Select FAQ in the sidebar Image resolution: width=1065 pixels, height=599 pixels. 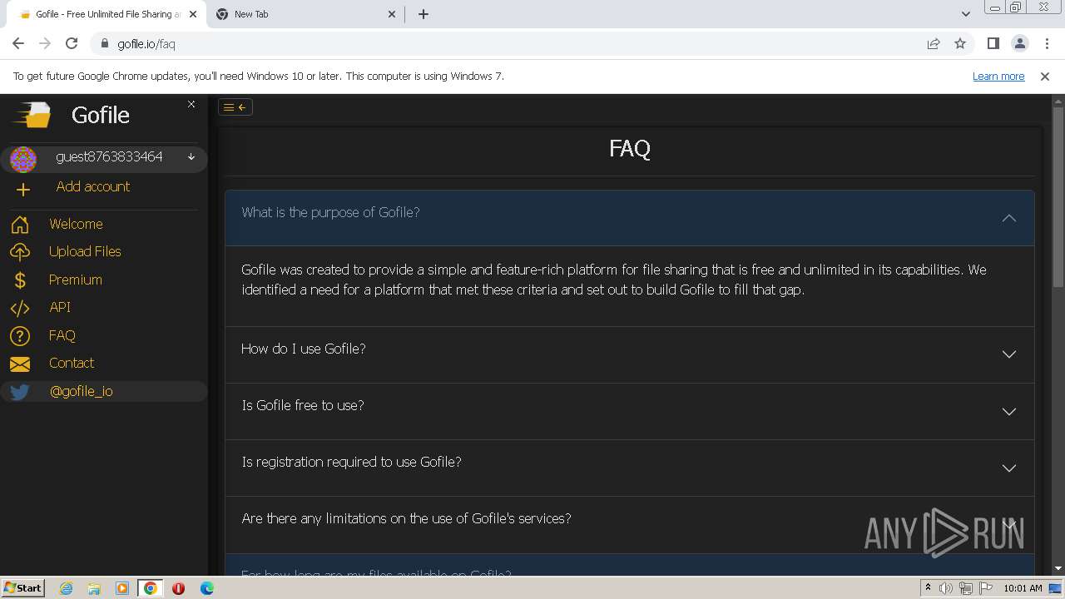(x=62, y=335)
